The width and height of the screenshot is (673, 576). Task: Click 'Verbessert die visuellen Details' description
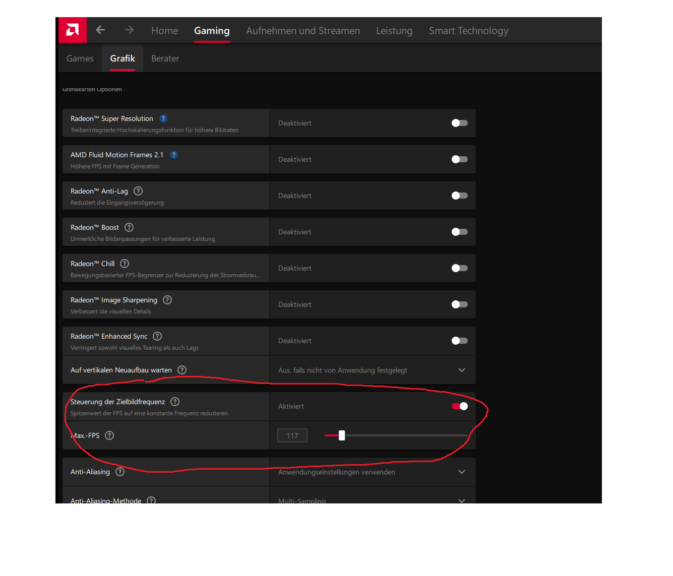point(111,311)
